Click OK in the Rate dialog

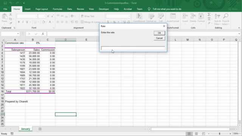coord(159,33)
